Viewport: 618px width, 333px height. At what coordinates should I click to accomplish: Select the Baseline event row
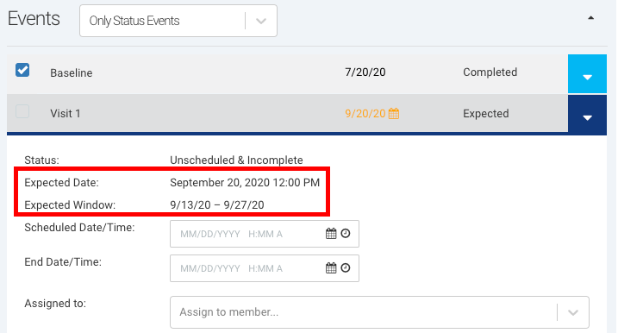pos(287,74)
